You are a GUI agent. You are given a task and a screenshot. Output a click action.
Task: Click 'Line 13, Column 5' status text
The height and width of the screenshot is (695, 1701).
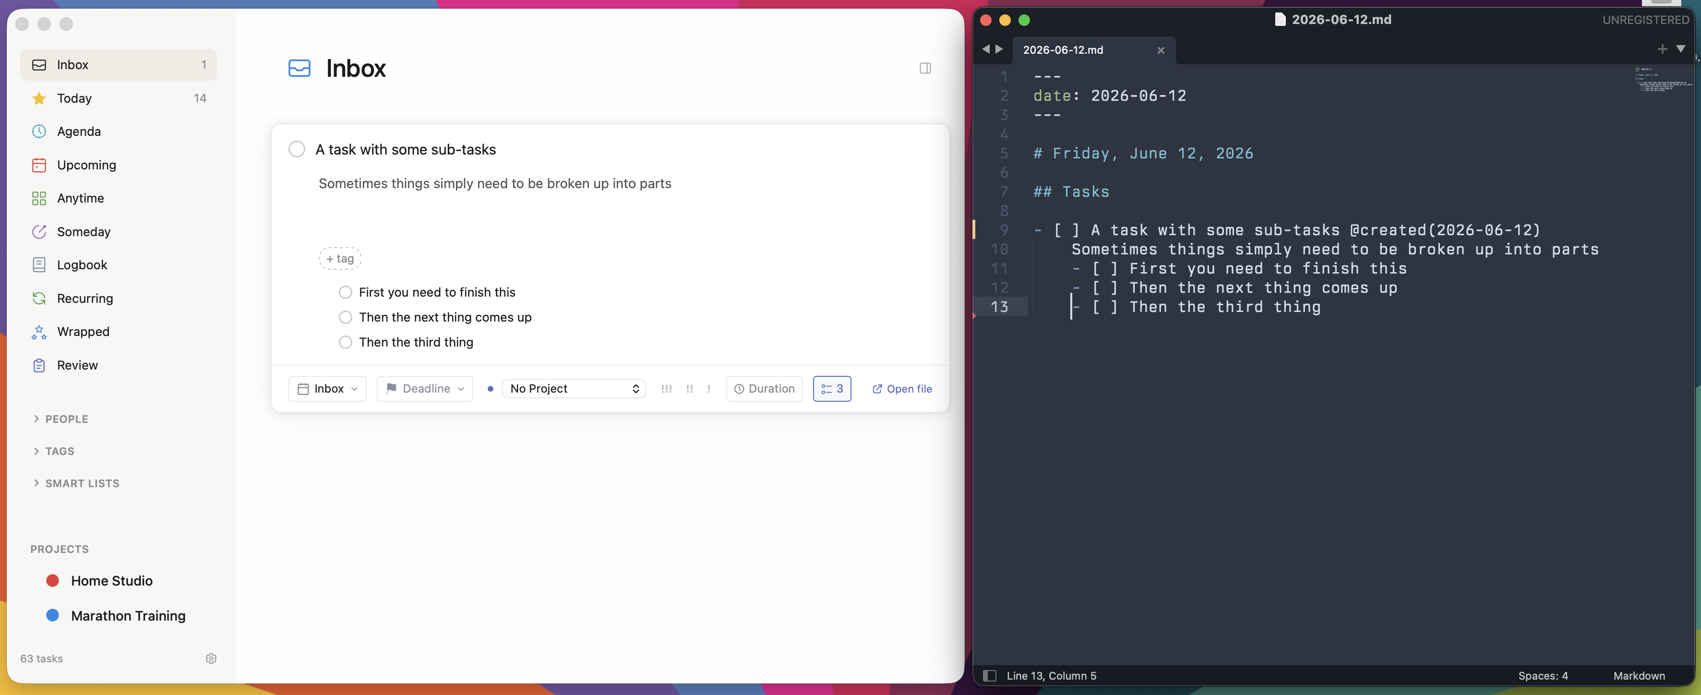[1051, 675]
